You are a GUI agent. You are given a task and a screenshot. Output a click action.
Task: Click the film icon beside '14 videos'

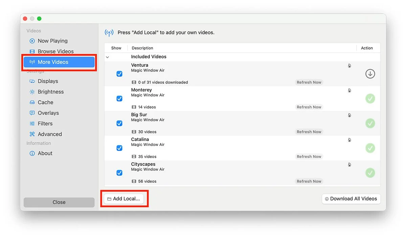tap(134, 107)
